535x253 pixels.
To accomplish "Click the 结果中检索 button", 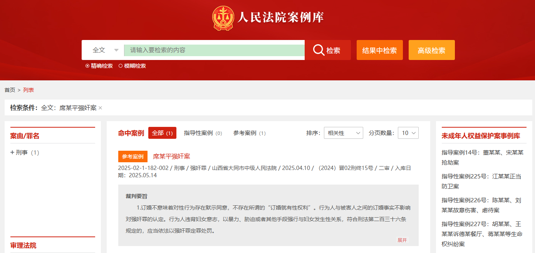I will point(379,50).
